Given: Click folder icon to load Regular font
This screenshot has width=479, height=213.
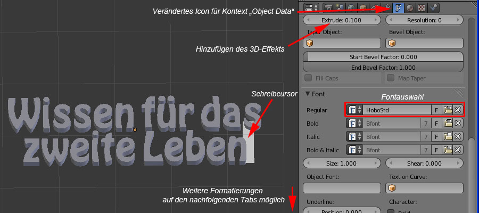Looking at the screenshot, I should tap(448, 110).
